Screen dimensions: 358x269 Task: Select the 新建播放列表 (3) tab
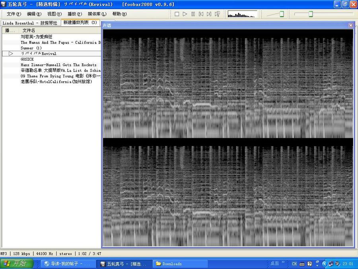pyautogui.click(x=80, y=22)
